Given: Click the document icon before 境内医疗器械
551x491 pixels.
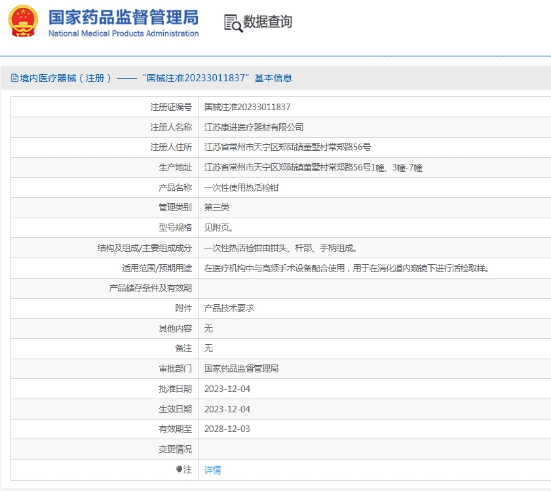Looking at the screenshot, I should [15, 78].
